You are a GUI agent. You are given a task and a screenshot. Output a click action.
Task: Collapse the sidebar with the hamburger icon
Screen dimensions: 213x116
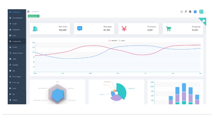[28, 12]
